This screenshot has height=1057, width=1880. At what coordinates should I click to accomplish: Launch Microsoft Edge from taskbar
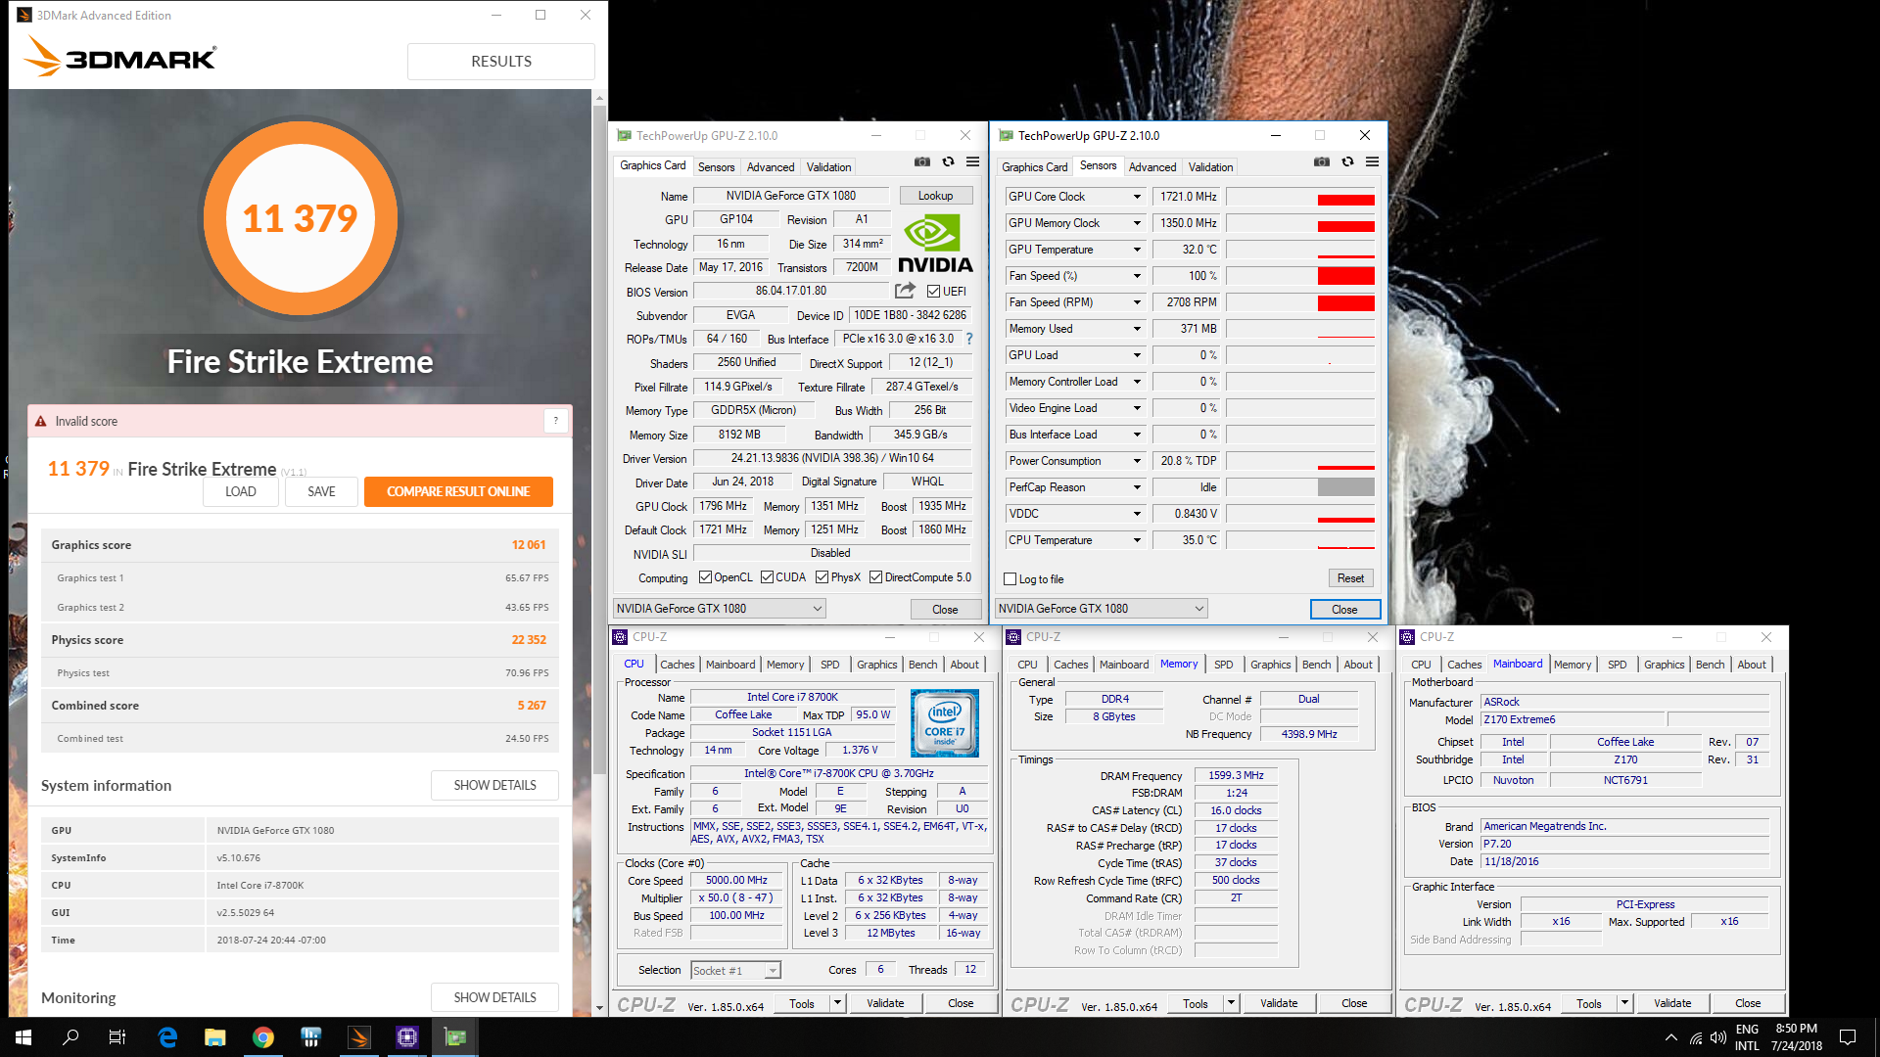pyautogui.click(x=167, y=1037)
